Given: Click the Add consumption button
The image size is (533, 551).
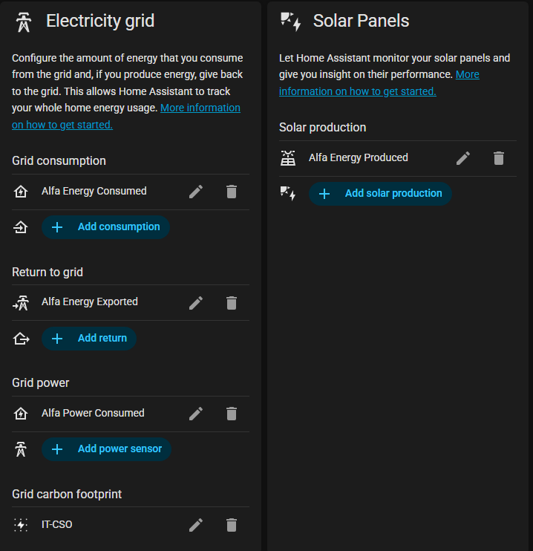Looking at the screenshot, I should point(106,227).
